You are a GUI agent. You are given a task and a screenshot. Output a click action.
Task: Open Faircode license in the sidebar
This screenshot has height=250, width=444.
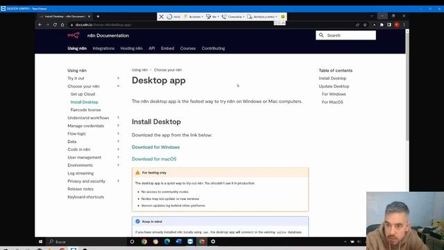[85, 110]
